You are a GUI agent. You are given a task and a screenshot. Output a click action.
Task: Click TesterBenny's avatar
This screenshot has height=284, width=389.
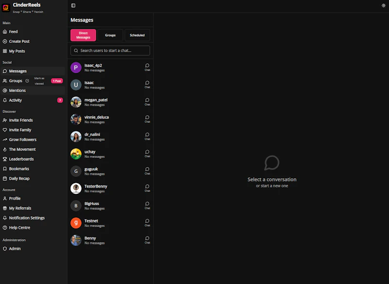point(76,189)
